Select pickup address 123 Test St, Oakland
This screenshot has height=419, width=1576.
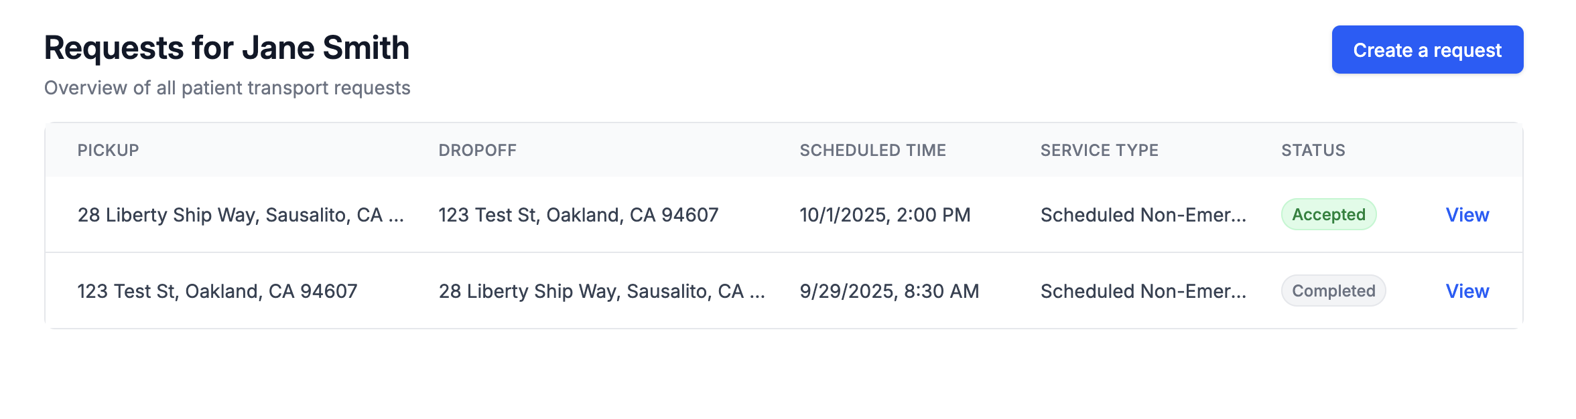point(217,291)
